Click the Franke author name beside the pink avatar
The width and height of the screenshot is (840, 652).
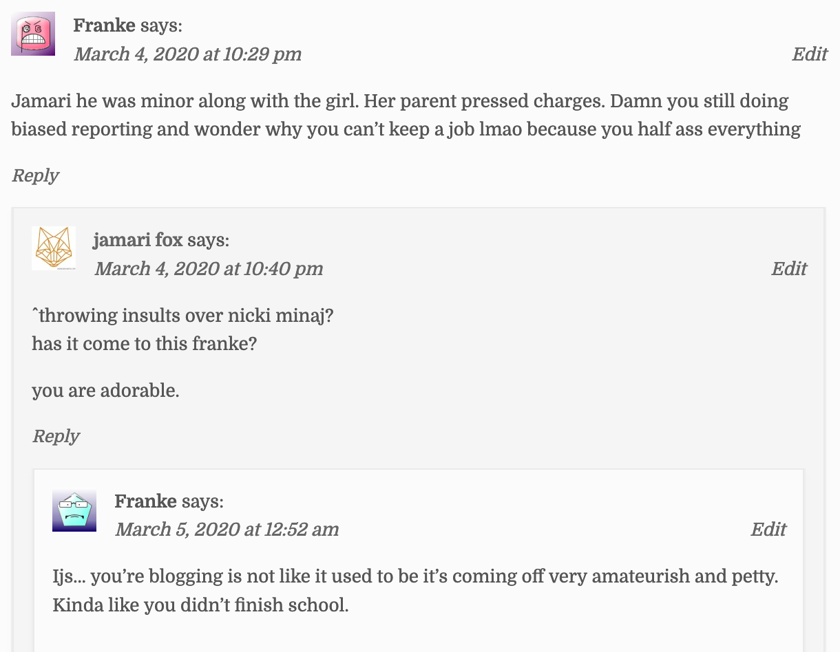point(105,26)
